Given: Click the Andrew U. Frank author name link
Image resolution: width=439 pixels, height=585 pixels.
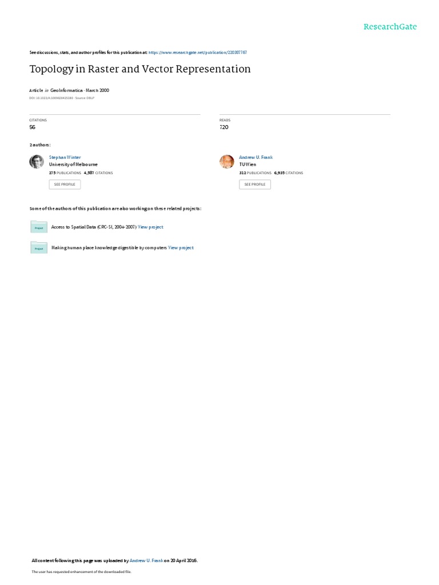Looking at the screenshot, I should pos(256,158).
